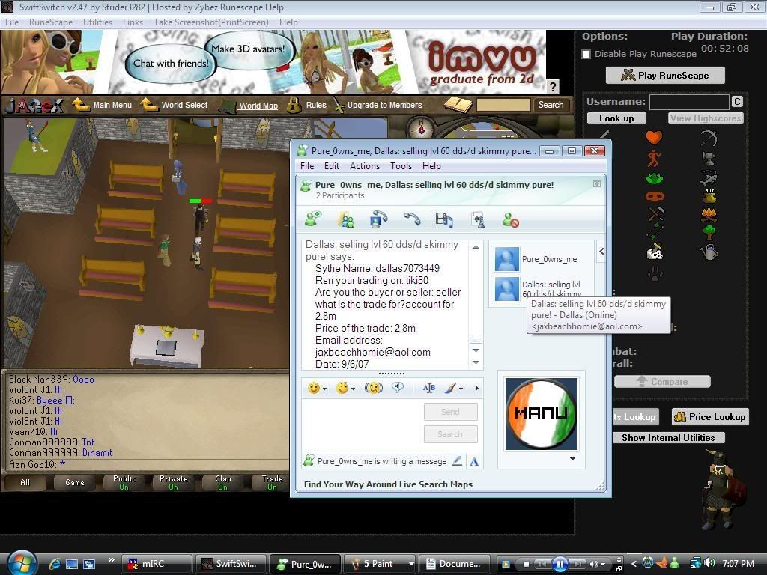
Task: Click the text mode A icon
Action: point(474,461)
